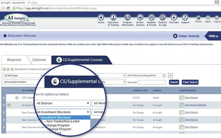Open the All Test Types dropdown
The height and width of the screenshot is (138, 221).
[23, 76]
